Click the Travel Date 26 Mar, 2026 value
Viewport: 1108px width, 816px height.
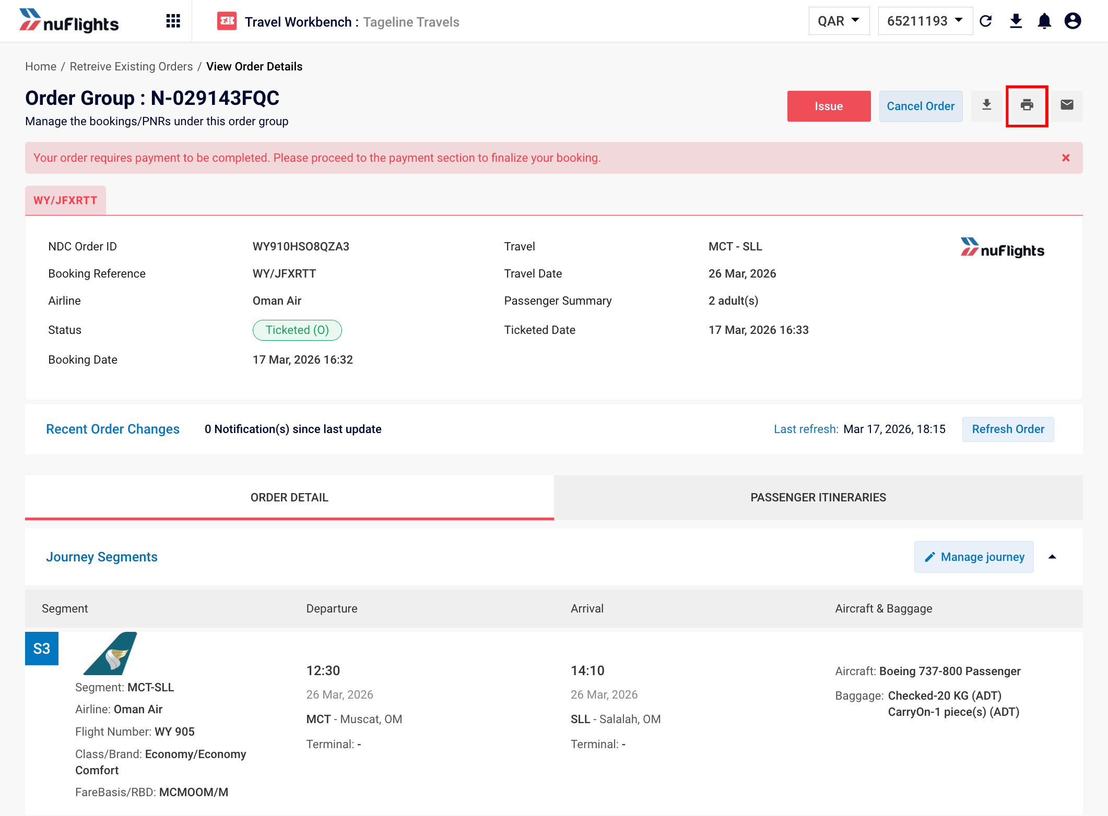point(742,273)
